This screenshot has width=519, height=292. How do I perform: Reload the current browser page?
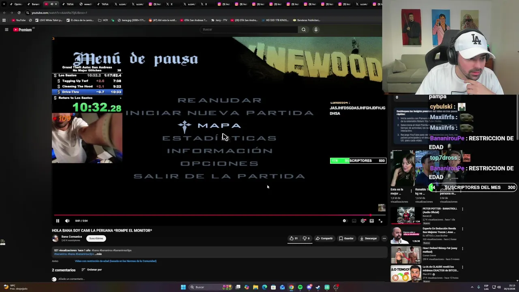point(19,13)
